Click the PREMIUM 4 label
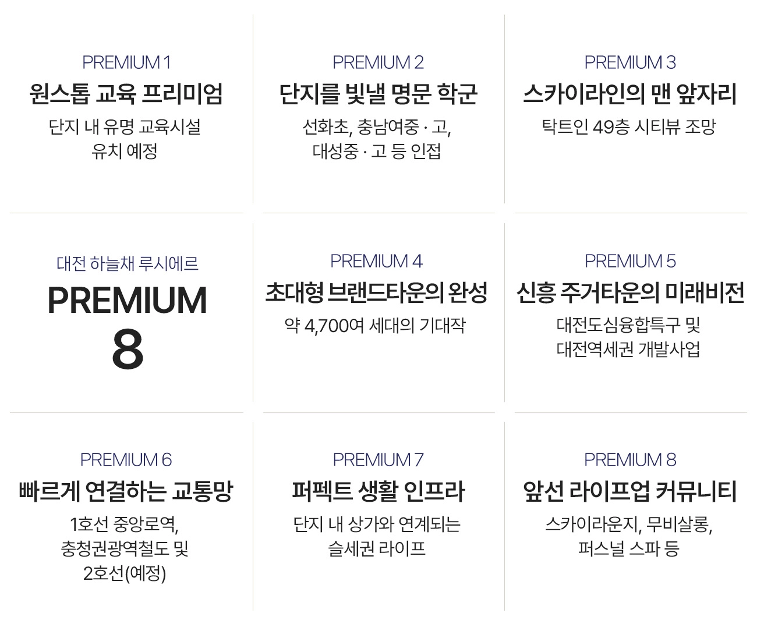Viewport: 757px width, 641px height. pyautogui.click(x=376, y=261)
